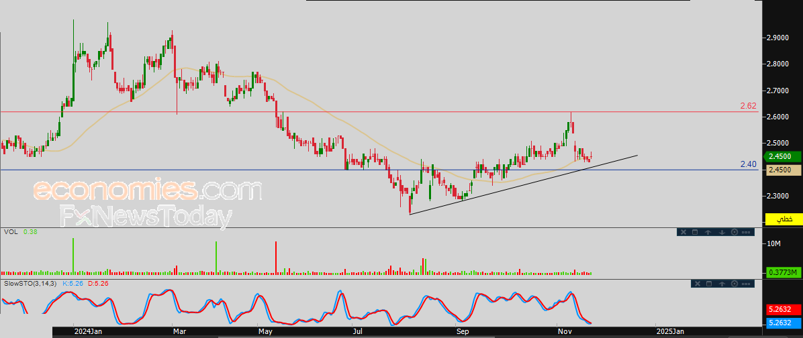Click the K:5.26 stochastic value
The width and height of the screenshot is (803, 338).
click(x=73, y=283)
